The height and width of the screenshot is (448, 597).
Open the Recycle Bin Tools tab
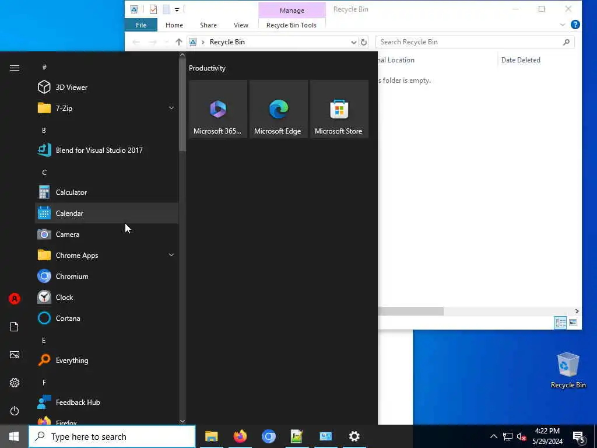[292, 25]
